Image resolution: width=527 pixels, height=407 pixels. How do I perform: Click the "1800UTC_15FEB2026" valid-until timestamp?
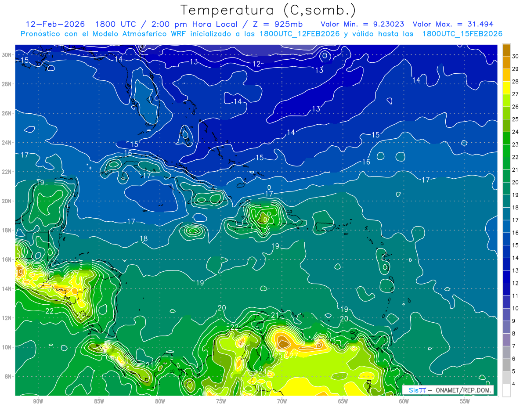tap(462, 34)
